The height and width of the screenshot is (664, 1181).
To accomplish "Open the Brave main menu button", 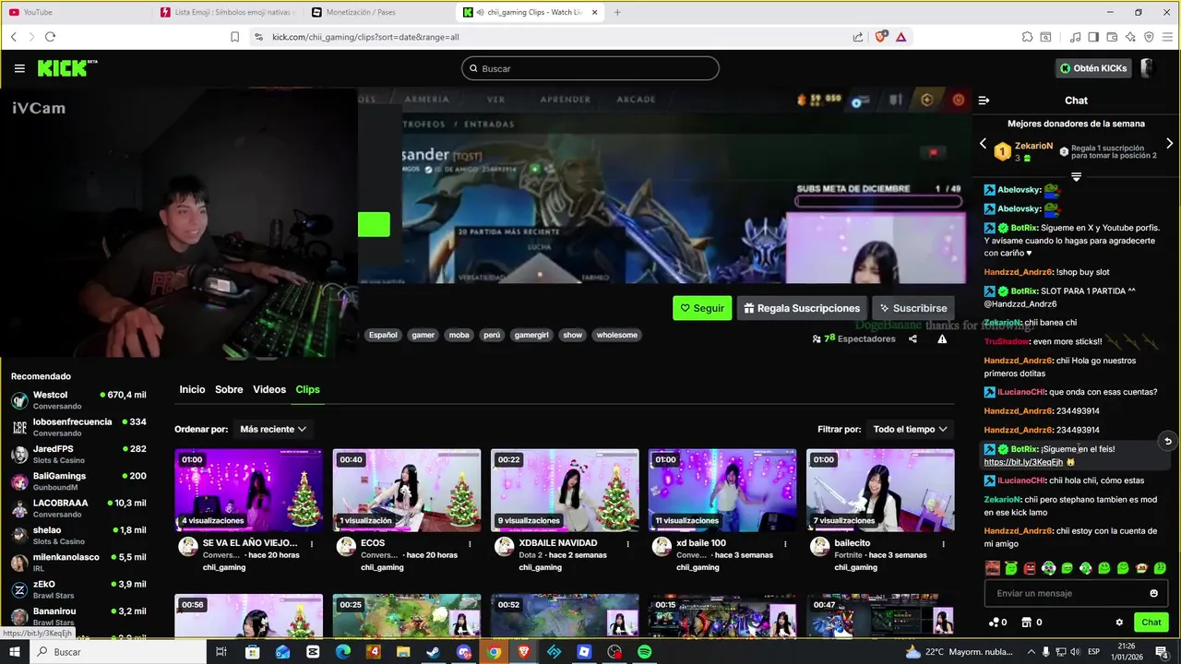I will 1167,37.
